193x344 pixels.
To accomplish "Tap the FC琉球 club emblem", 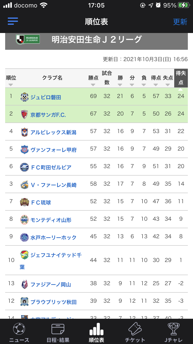I will click(24, 202).
